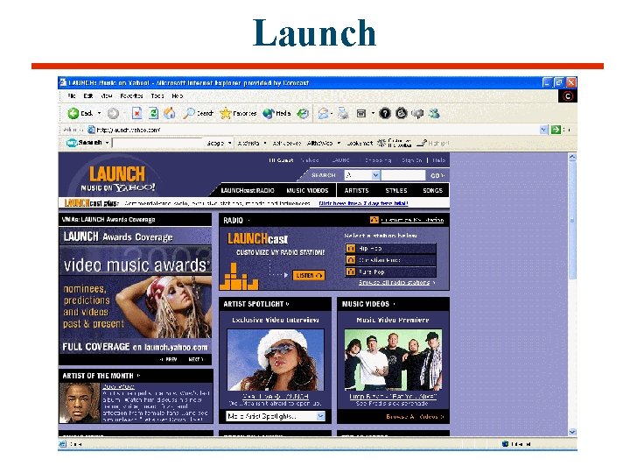630x473 pixels.
Task: Open the SONGS tab
Action: (433, 190)
